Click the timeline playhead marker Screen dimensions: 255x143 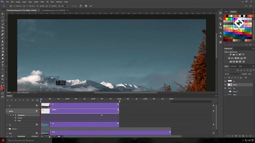(x=41, y=99)
